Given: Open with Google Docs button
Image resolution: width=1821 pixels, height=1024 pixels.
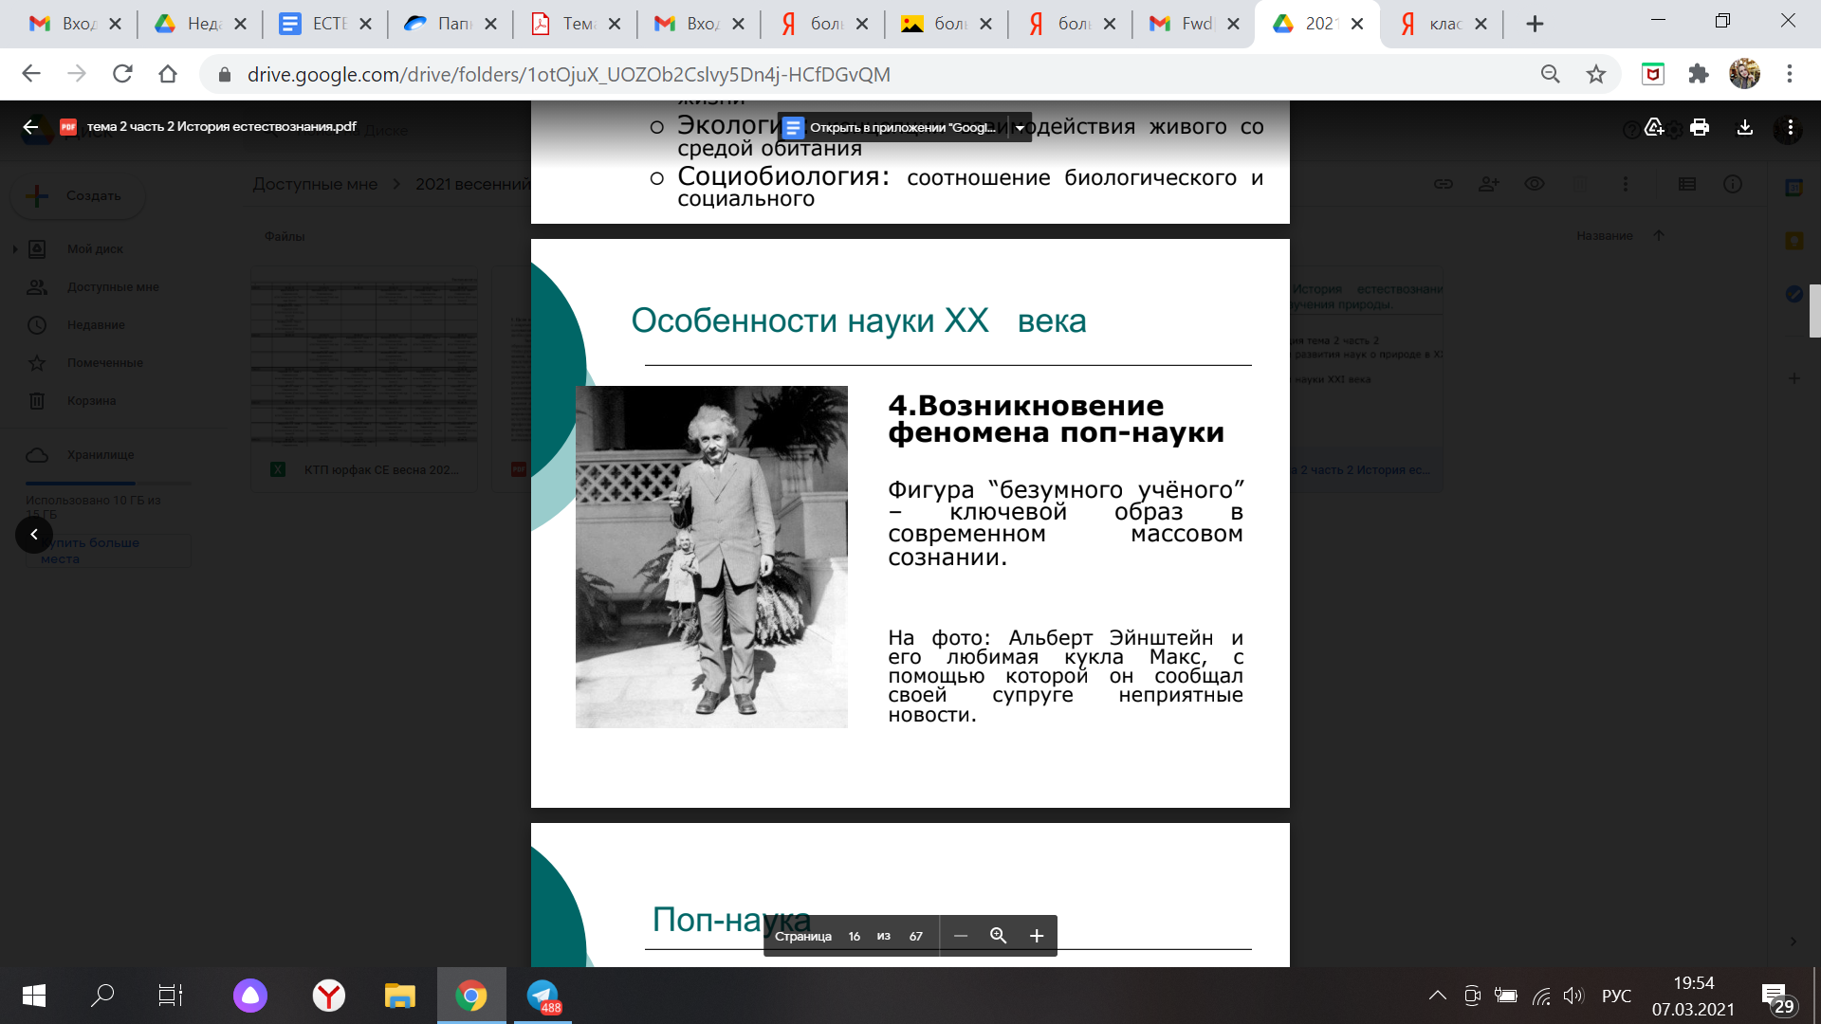Looking at the screenshot, I should click(x=892, y=128).
